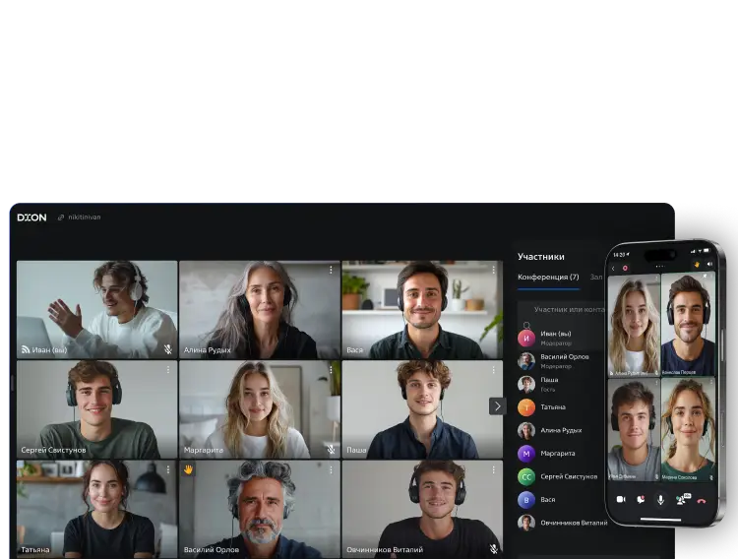Copy the nikitinivan room link
738x559 pixels.
pos(79,217)
